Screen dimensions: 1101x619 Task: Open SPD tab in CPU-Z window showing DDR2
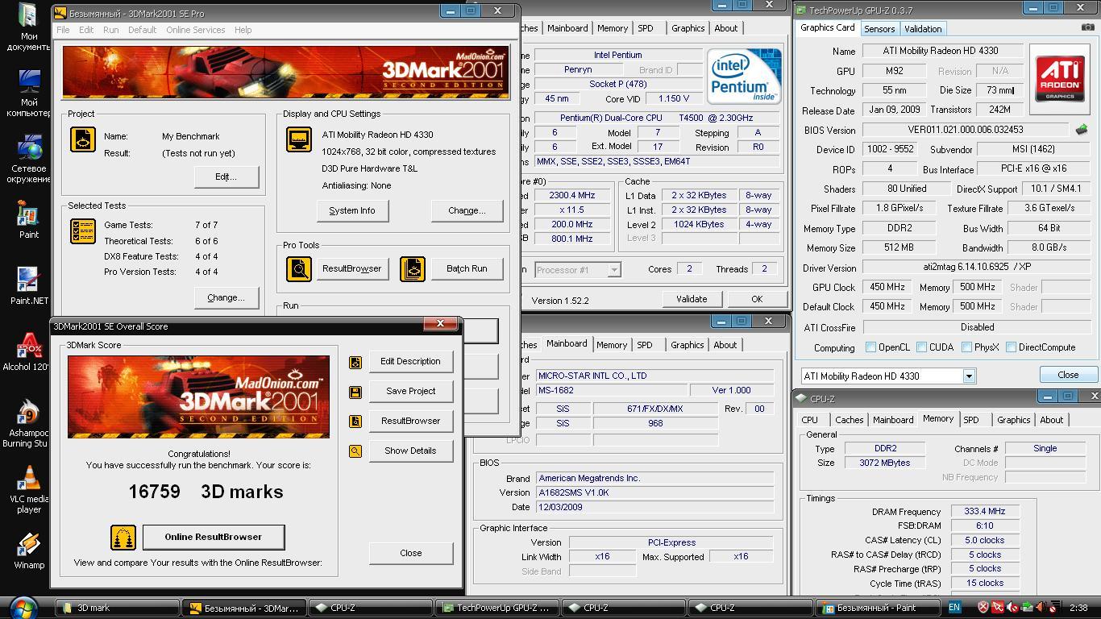click(x=970, y=420)
